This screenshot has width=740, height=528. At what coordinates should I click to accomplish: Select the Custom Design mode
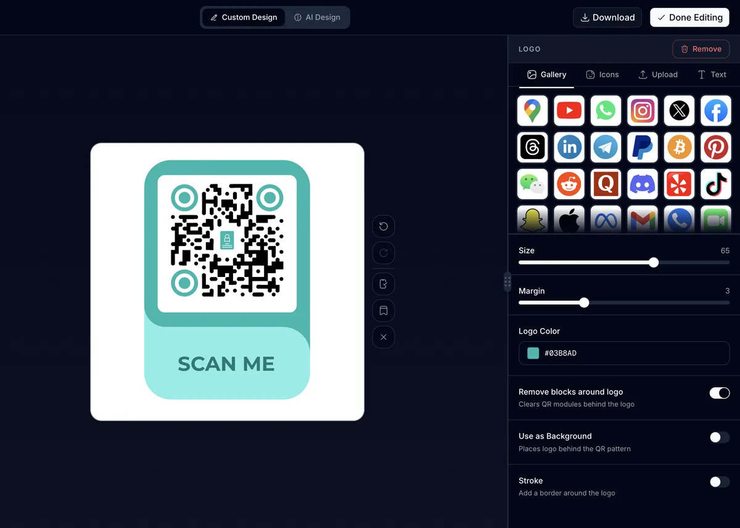point(244,17)
